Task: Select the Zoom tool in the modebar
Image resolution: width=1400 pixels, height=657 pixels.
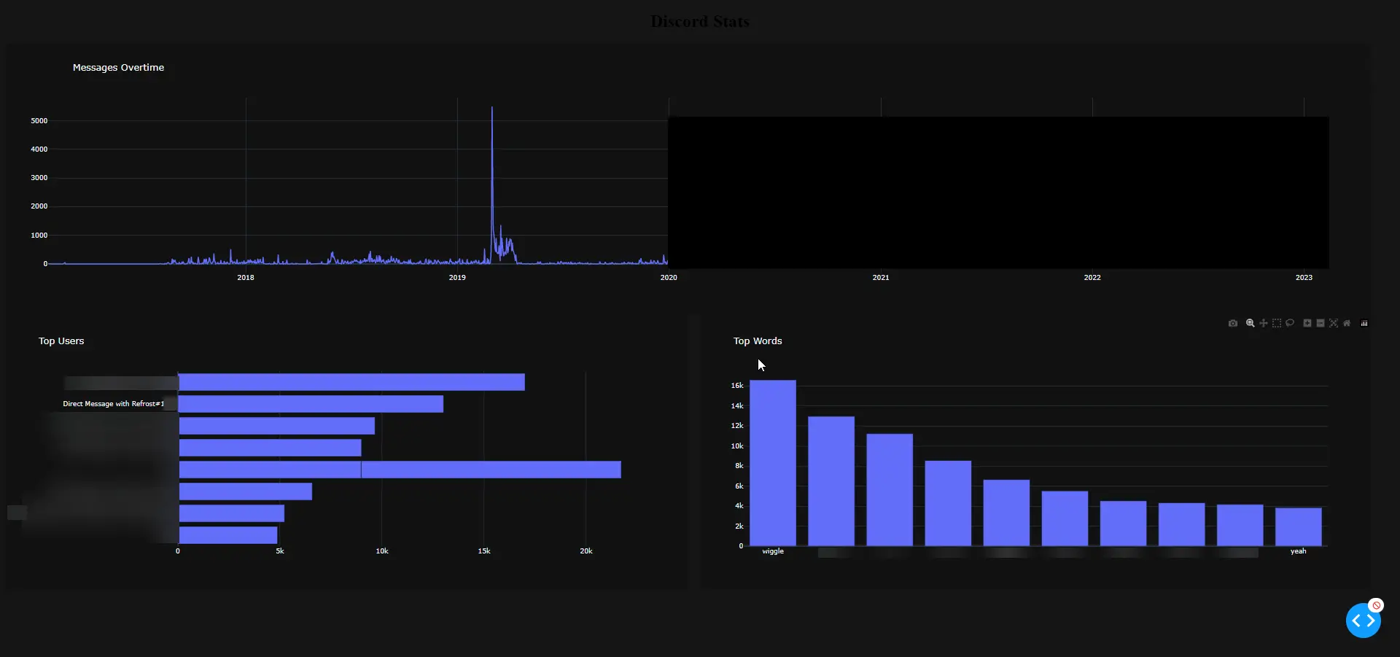Action: coord(1251,323)
